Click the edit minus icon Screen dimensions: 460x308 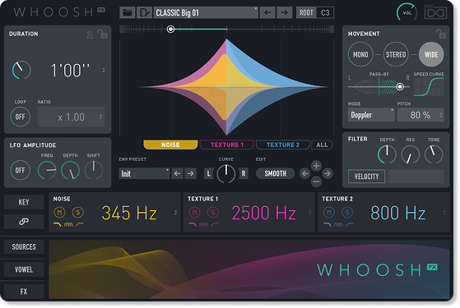(316, 182)
